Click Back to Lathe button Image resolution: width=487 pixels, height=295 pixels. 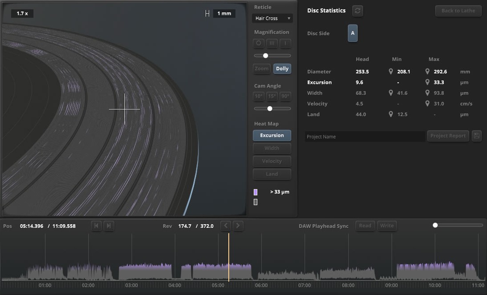[458, 11]
